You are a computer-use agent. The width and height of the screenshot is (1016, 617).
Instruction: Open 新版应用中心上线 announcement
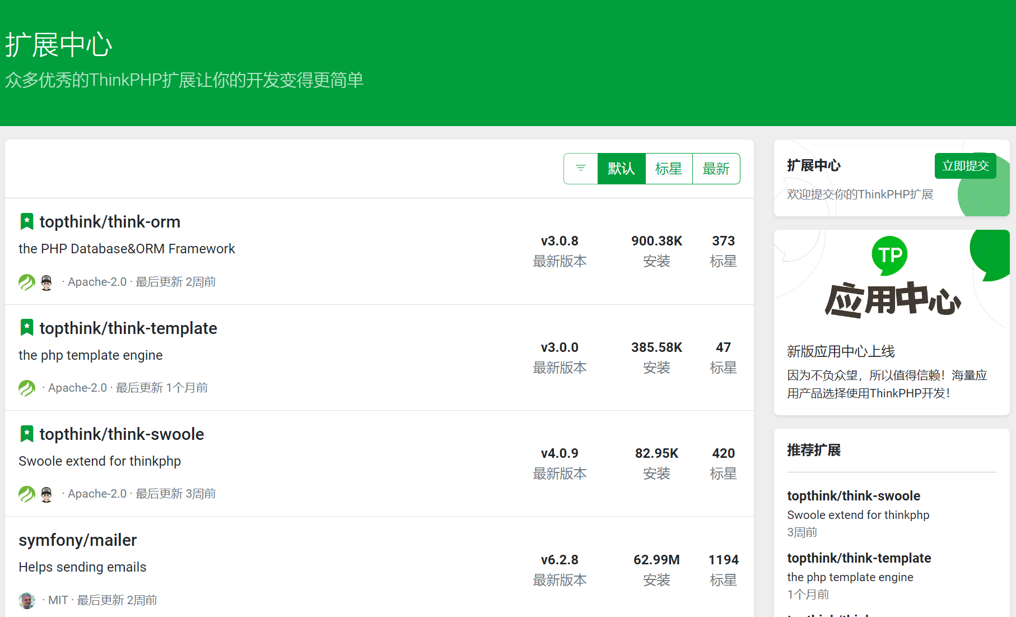[841, 351]
